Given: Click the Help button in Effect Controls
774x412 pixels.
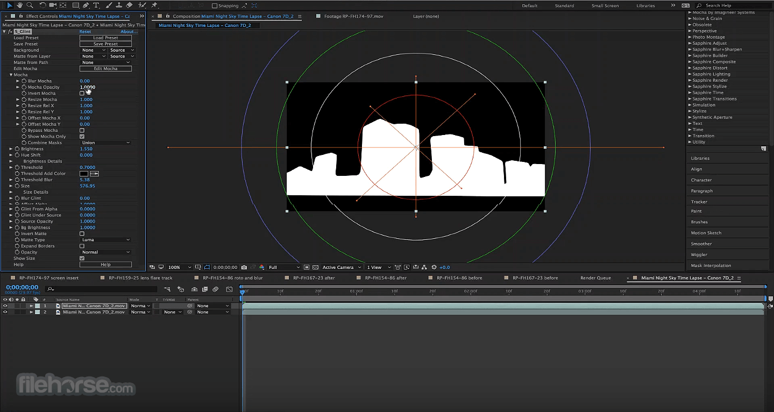Looking at the screenshot, I should point(105,265).
